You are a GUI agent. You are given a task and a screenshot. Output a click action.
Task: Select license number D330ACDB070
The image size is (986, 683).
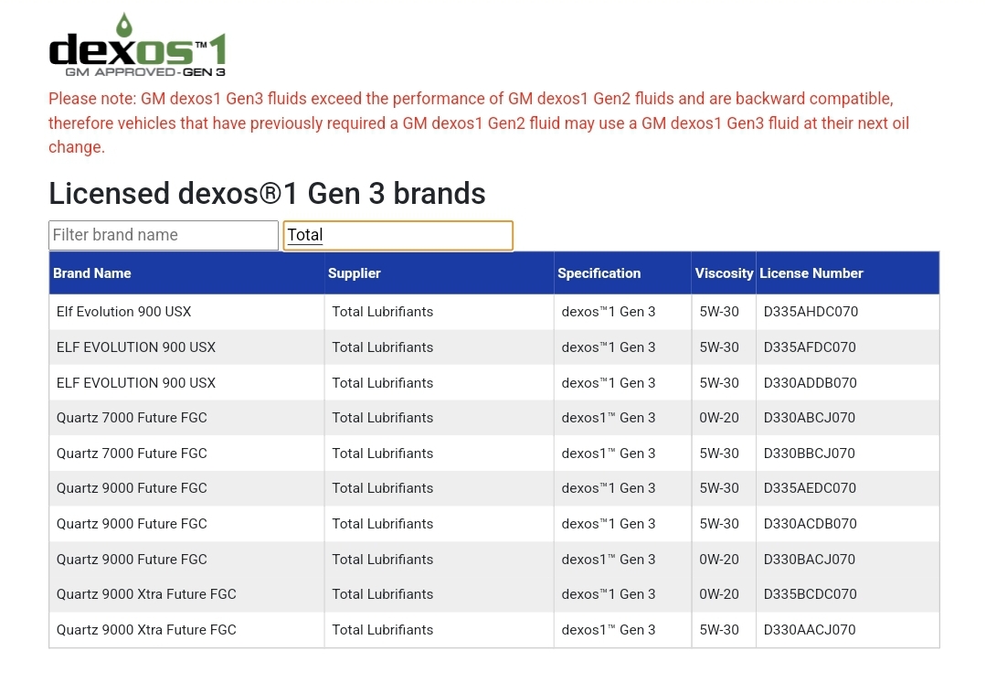(810, 524)
